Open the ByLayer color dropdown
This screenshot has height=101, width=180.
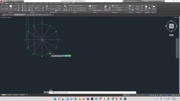click(120, 6)
